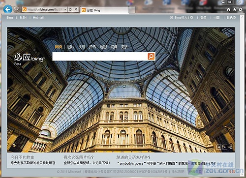Open the MSN link in top bar
Image resolution: width=246 pixels, height=178 pixels.
click(23, 18)
